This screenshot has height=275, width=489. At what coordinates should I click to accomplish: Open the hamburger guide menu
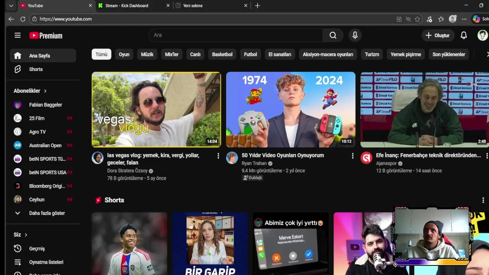click(x=18, y=36)
